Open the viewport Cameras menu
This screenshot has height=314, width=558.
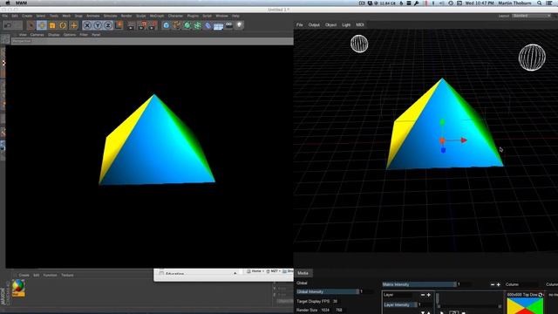pos(37,35)
